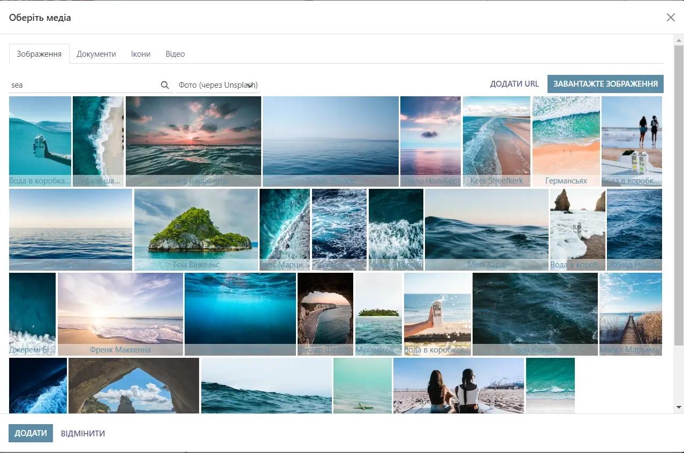Click the scrollbar down arrow
Image resolution: width=684 pixels, height=453 pixels.
tap(679, 408)
